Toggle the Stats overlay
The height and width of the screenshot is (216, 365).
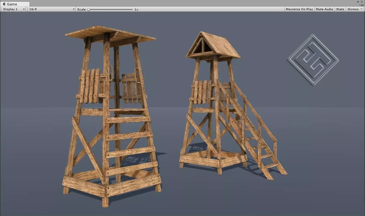pos(340,9)
